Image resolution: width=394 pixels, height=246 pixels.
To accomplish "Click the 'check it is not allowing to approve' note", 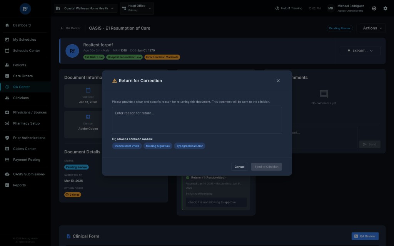I will (216, 202).
